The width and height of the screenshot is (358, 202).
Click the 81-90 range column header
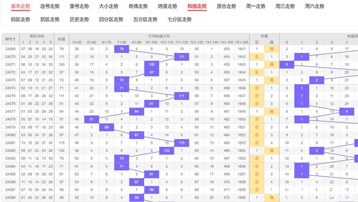click(x=137, y=42)
